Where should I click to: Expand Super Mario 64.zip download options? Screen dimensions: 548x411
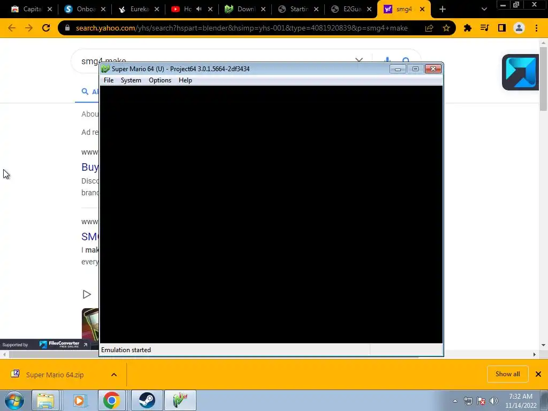click(x=114, y=375)
